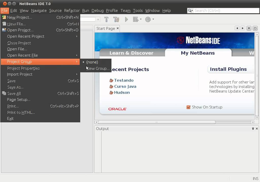Image resolution: width=260 pixels, height=182 pixels.
Task: Choose Save As... menu item
Action: coord(40,87)
